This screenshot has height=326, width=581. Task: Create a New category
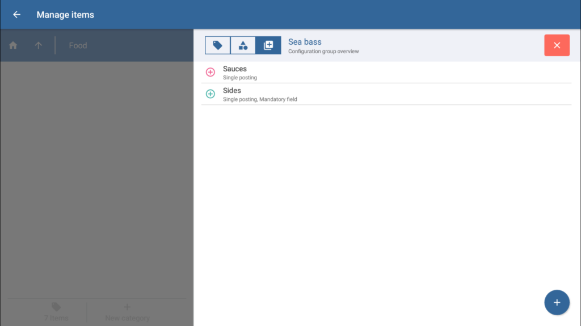pyautogui.click(x=127, y=312)
